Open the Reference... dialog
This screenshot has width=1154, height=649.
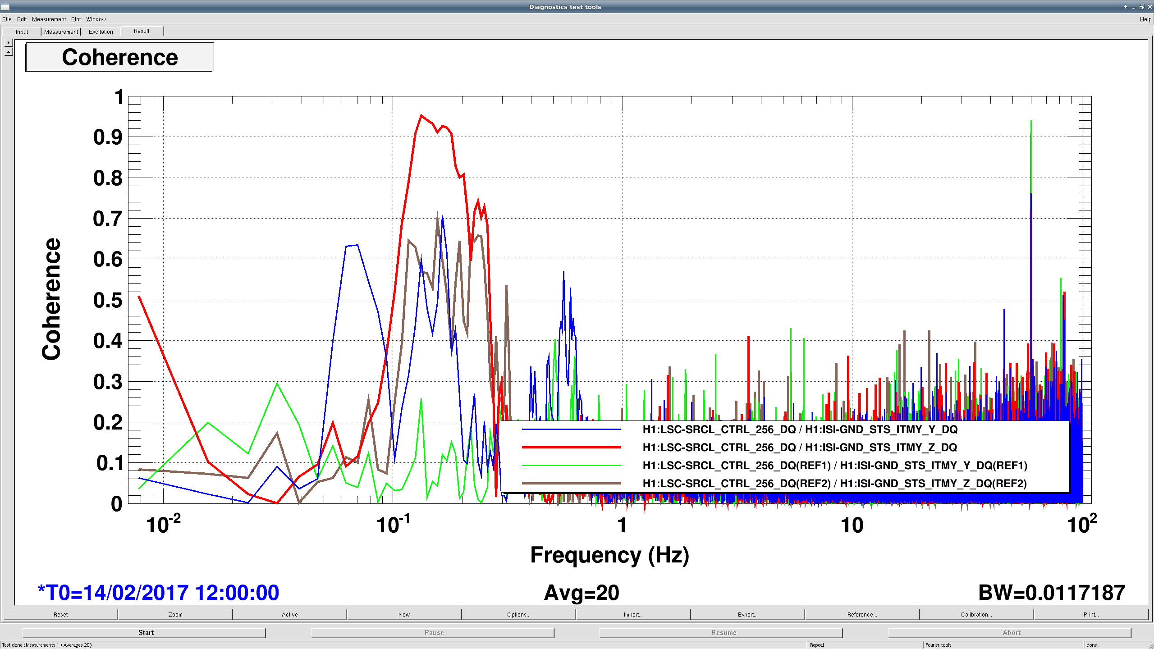[862, 614]
